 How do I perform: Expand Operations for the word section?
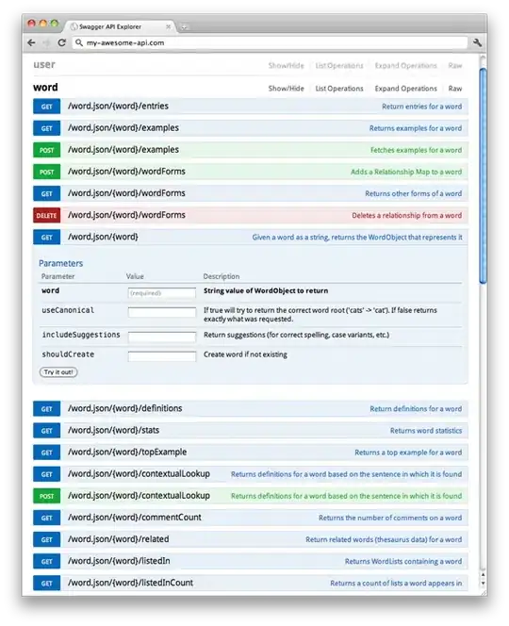405,89
